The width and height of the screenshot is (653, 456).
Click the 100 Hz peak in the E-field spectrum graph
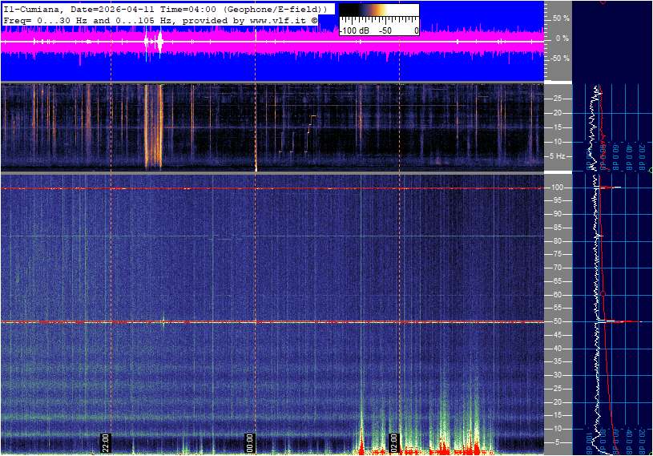(x=608, y=188)
